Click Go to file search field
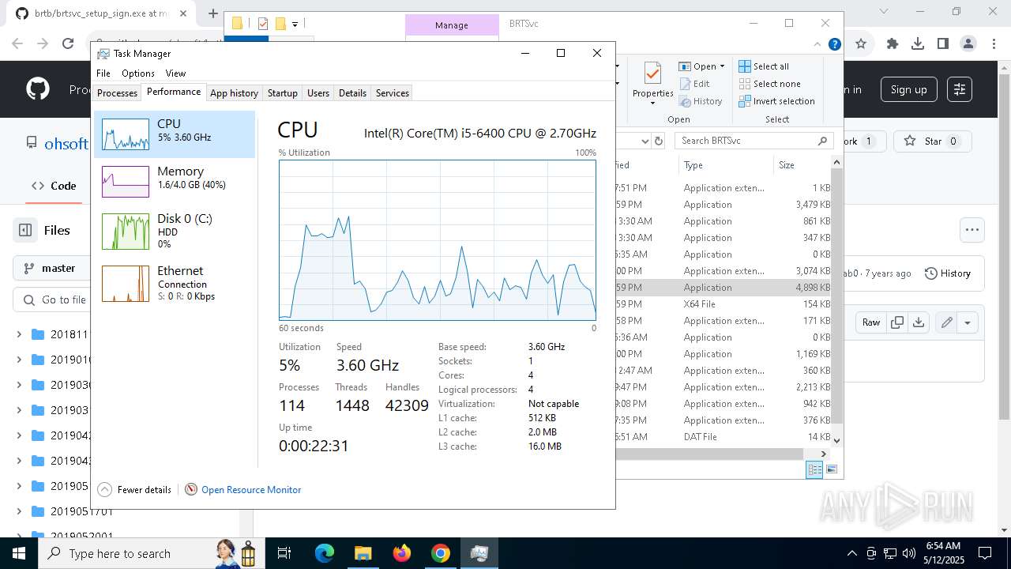 point(51,300)
